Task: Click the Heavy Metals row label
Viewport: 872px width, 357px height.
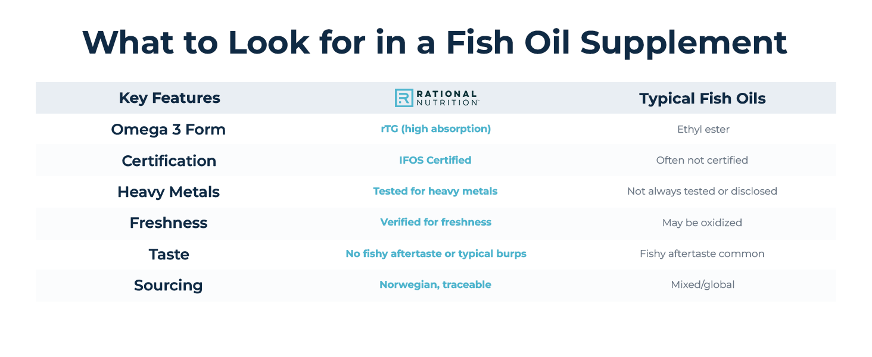Action: [x=169, y=192]
